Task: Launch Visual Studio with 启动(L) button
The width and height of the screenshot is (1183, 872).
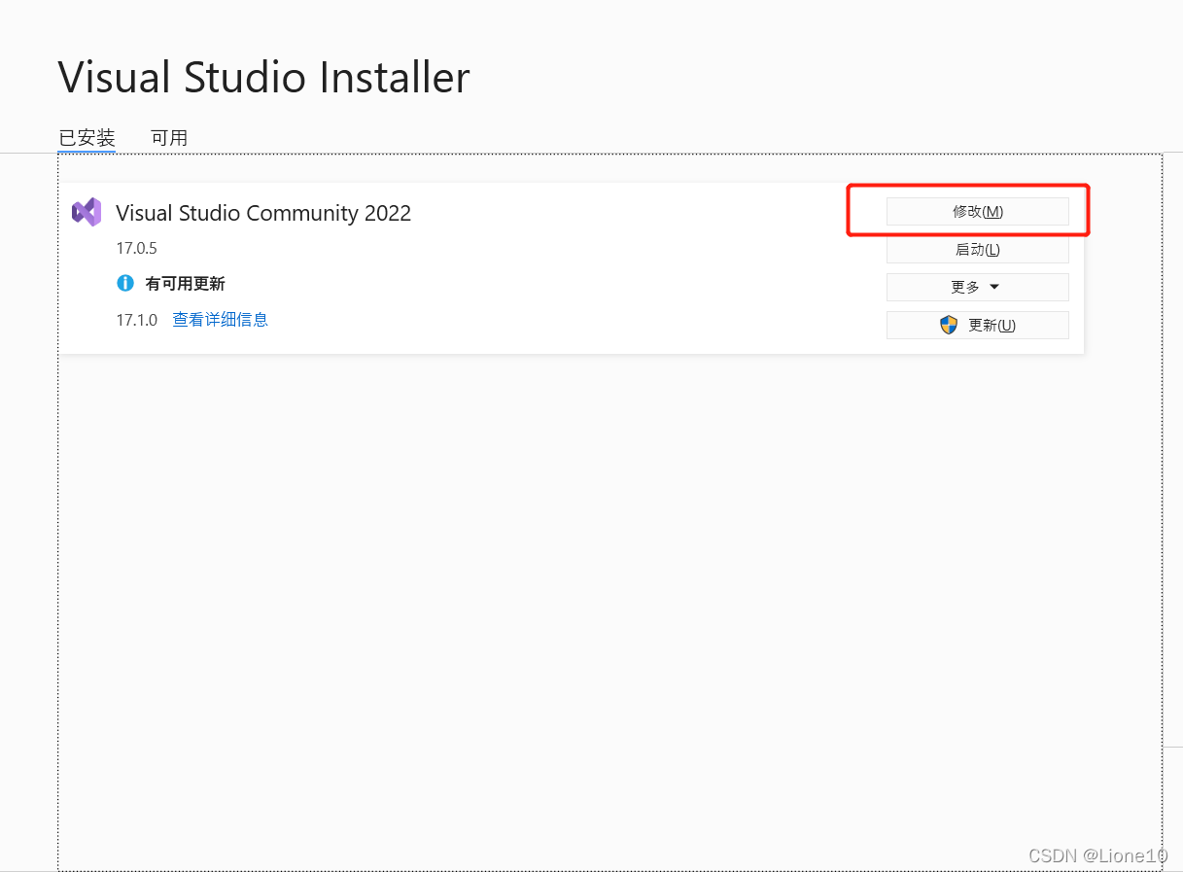Action: tap(977, 249)
